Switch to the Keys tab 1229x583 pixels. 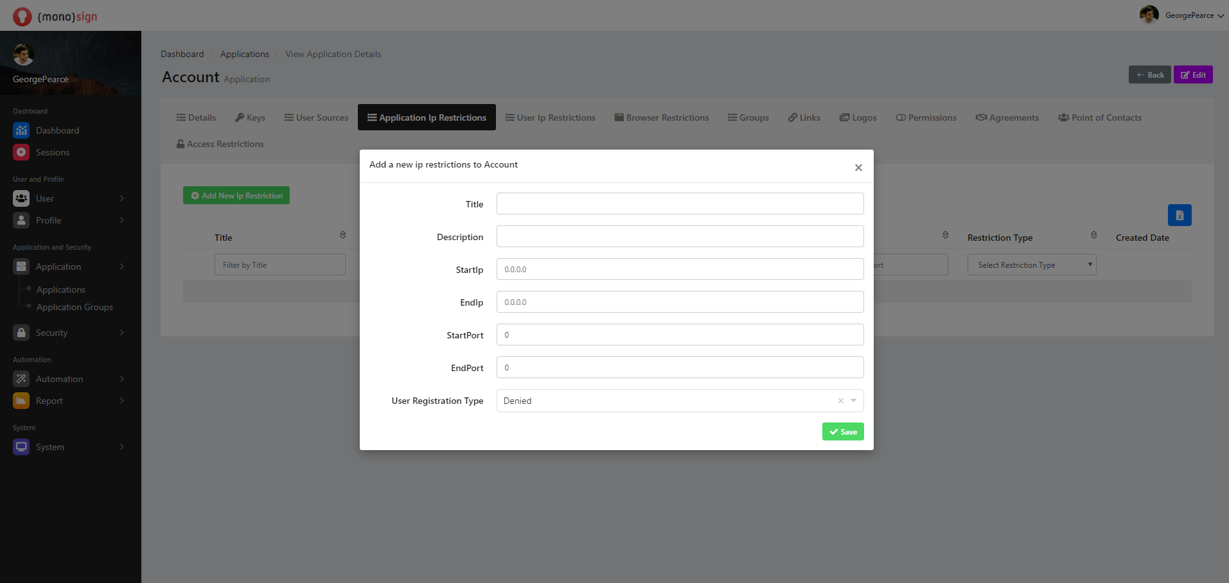[x=250, y=117]
